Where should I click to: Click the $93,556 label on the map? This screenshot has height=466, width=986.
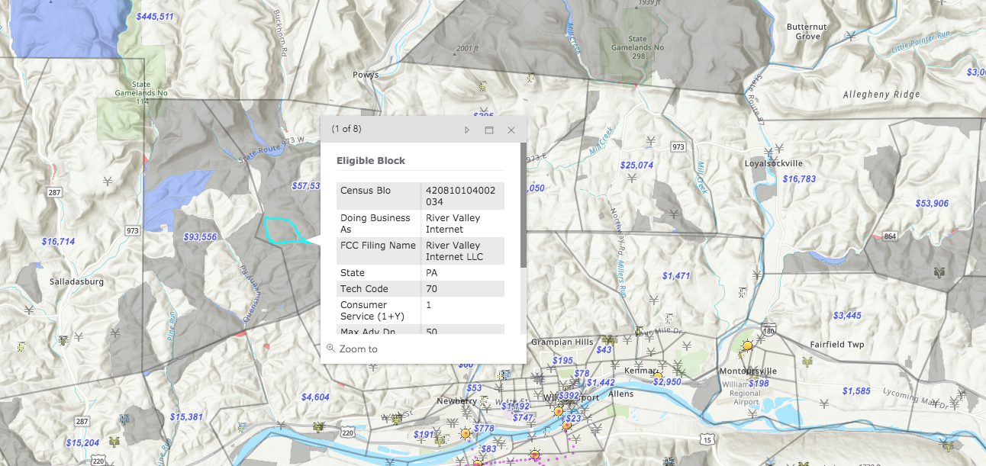pyautogui.click(x=201, y=237)
